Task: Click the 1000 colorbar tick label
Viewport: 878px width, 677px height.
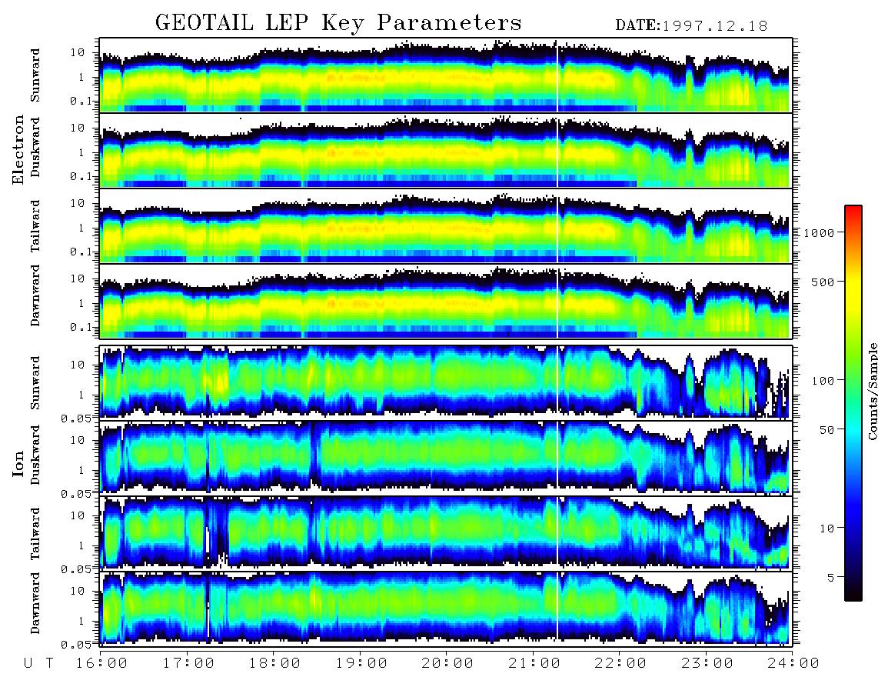Action: click(x=820, y=232)
